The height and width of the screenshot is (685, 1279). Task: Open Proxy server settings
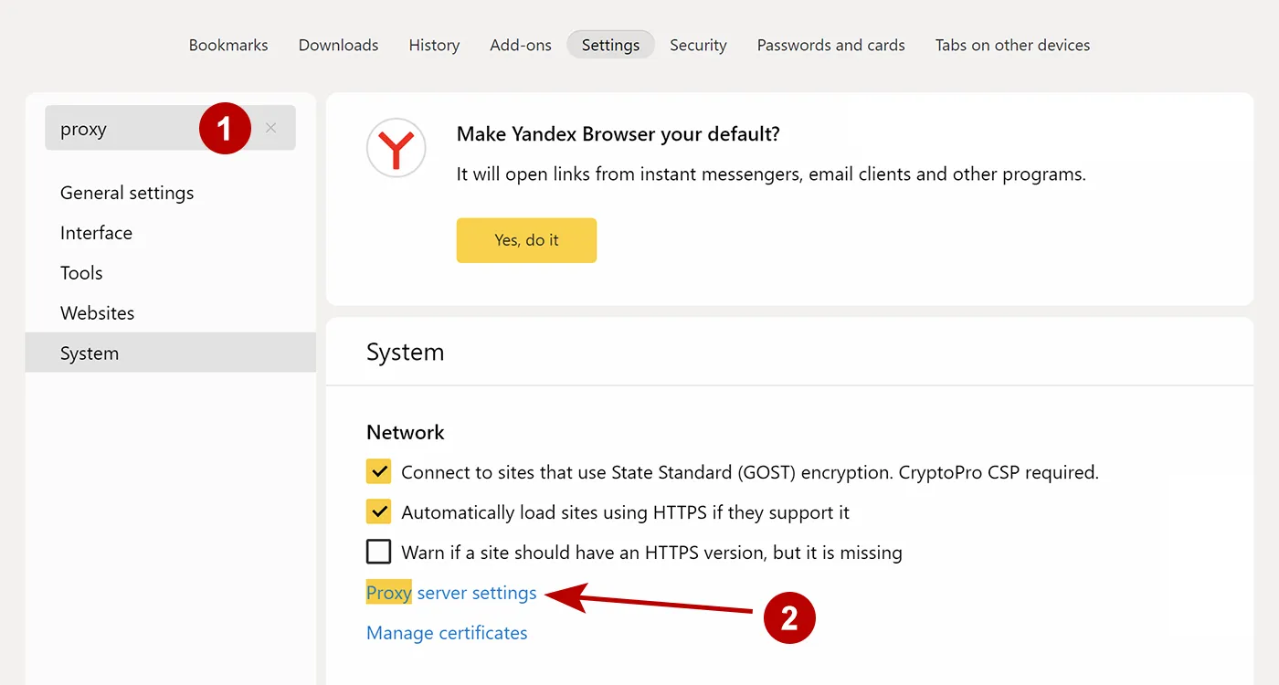coord(450,592)
